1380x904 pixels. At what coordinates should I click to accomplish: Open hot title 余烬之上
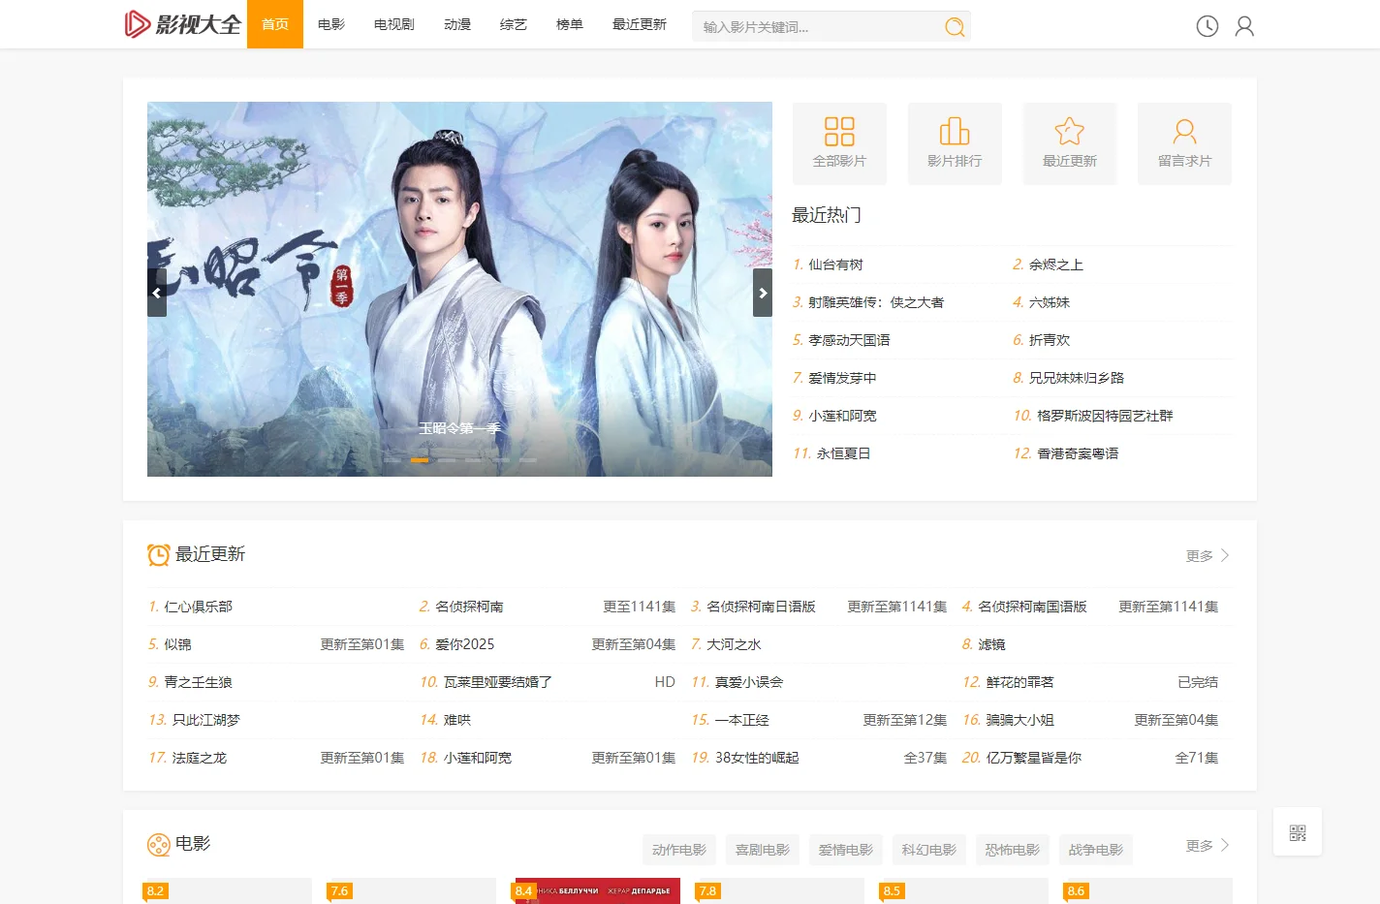1056,265
